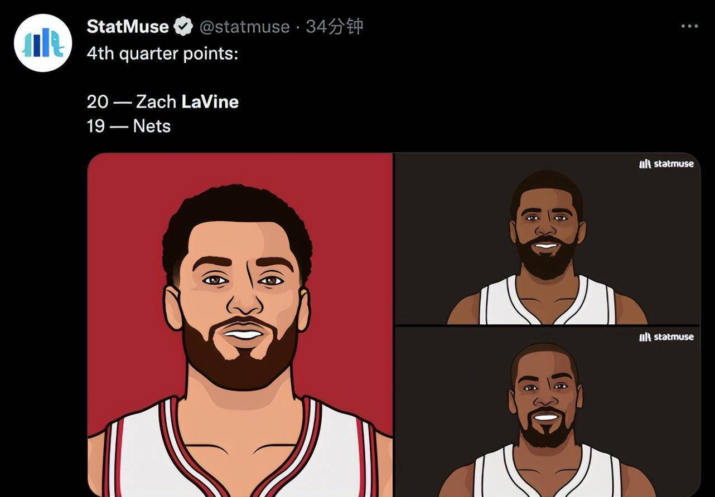
Task: Open the StatMuse display name link
Action: [128, 26]
